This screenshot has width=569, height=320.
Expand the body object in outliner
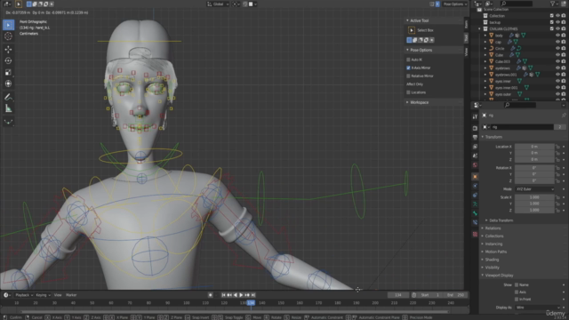point(485,36)
